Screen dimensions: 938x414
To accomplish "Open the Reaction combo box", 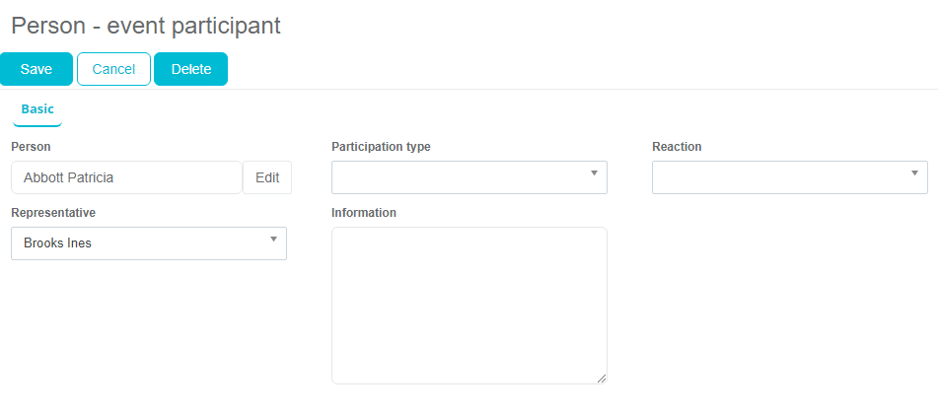I will (x=779, y=177).
